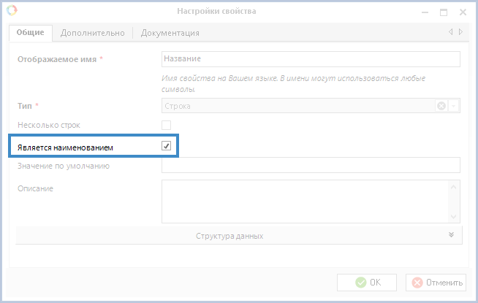Open the Документация tab
This screenshot has width=478, height=303.
[x=170, y=33]
